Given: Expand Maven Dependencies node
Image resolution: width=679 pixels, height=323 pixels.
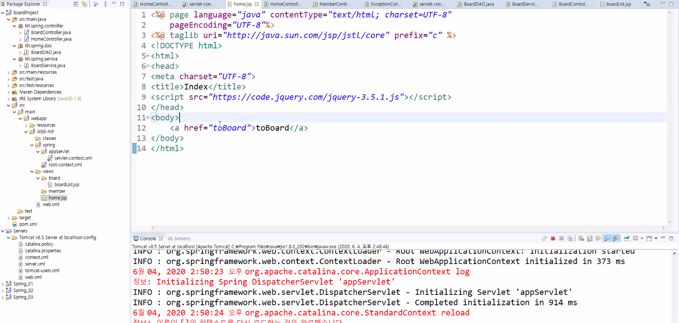Looking at the screenshot, I should click(8, 92).
